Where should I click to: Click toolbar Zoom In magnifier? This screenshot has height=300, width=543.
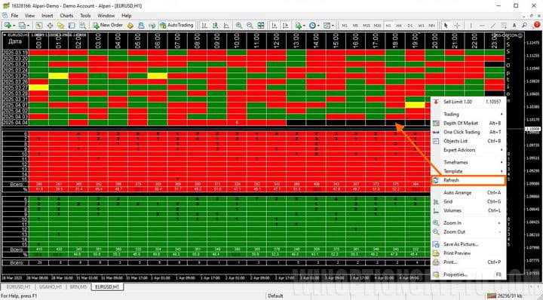click(x=238, y=26)
